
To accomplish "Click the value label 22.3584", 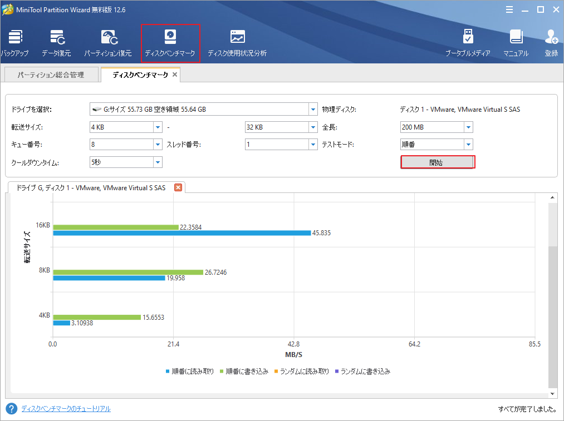I will click(190, 227).
